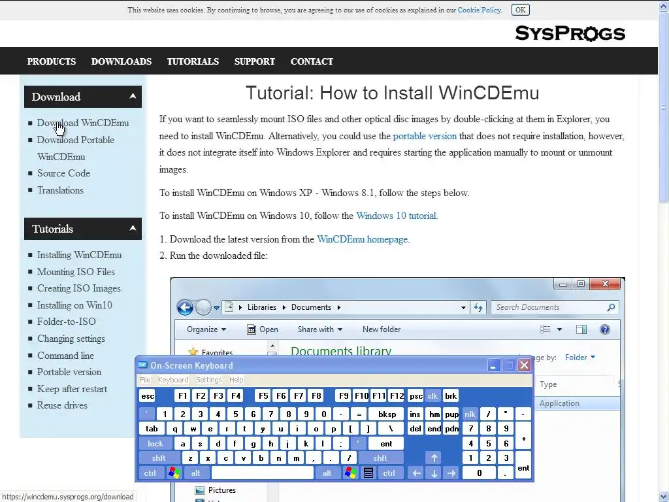Click the spacebar on On-Screen Keyboard

[263, 473]
